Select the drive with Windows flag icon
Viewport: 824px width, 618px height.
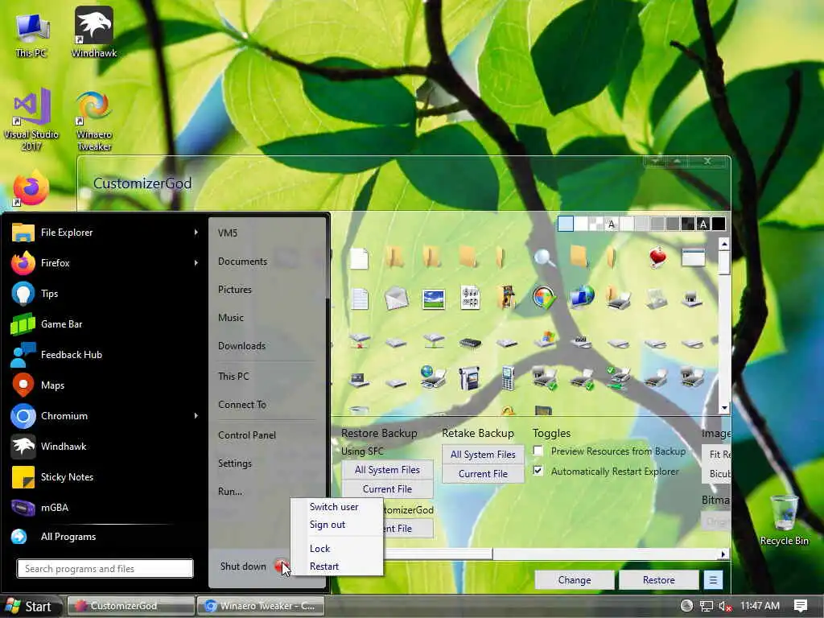pyautogui.click(x=545, y=340)
